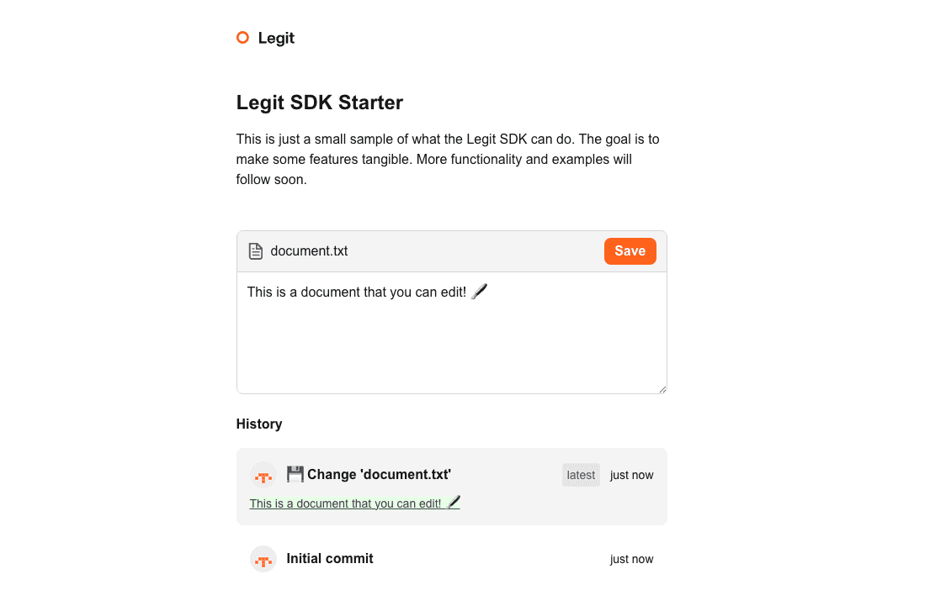Click the History section heading
930x590 pixels.
click(259, 424)
